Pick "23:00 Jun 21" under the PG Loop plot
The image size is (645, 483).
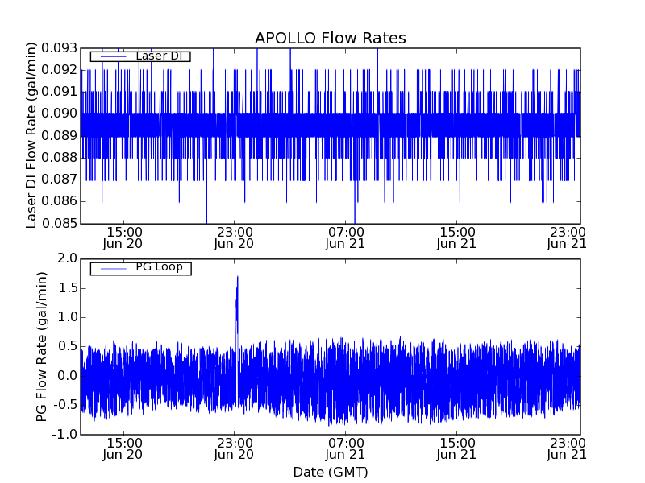coord(567,449)
